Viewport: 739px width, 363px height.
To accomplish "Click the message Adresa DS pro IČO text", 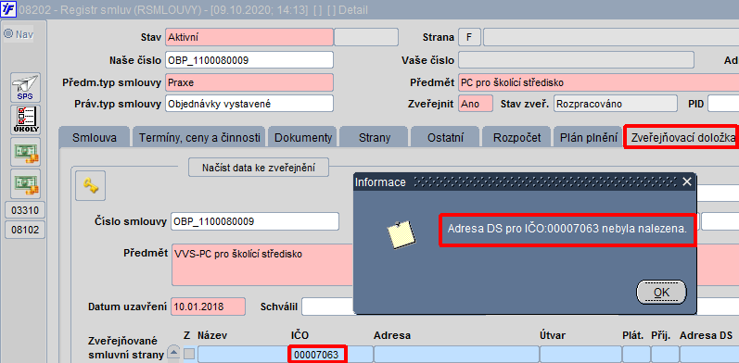I will (x=567, y=230).
